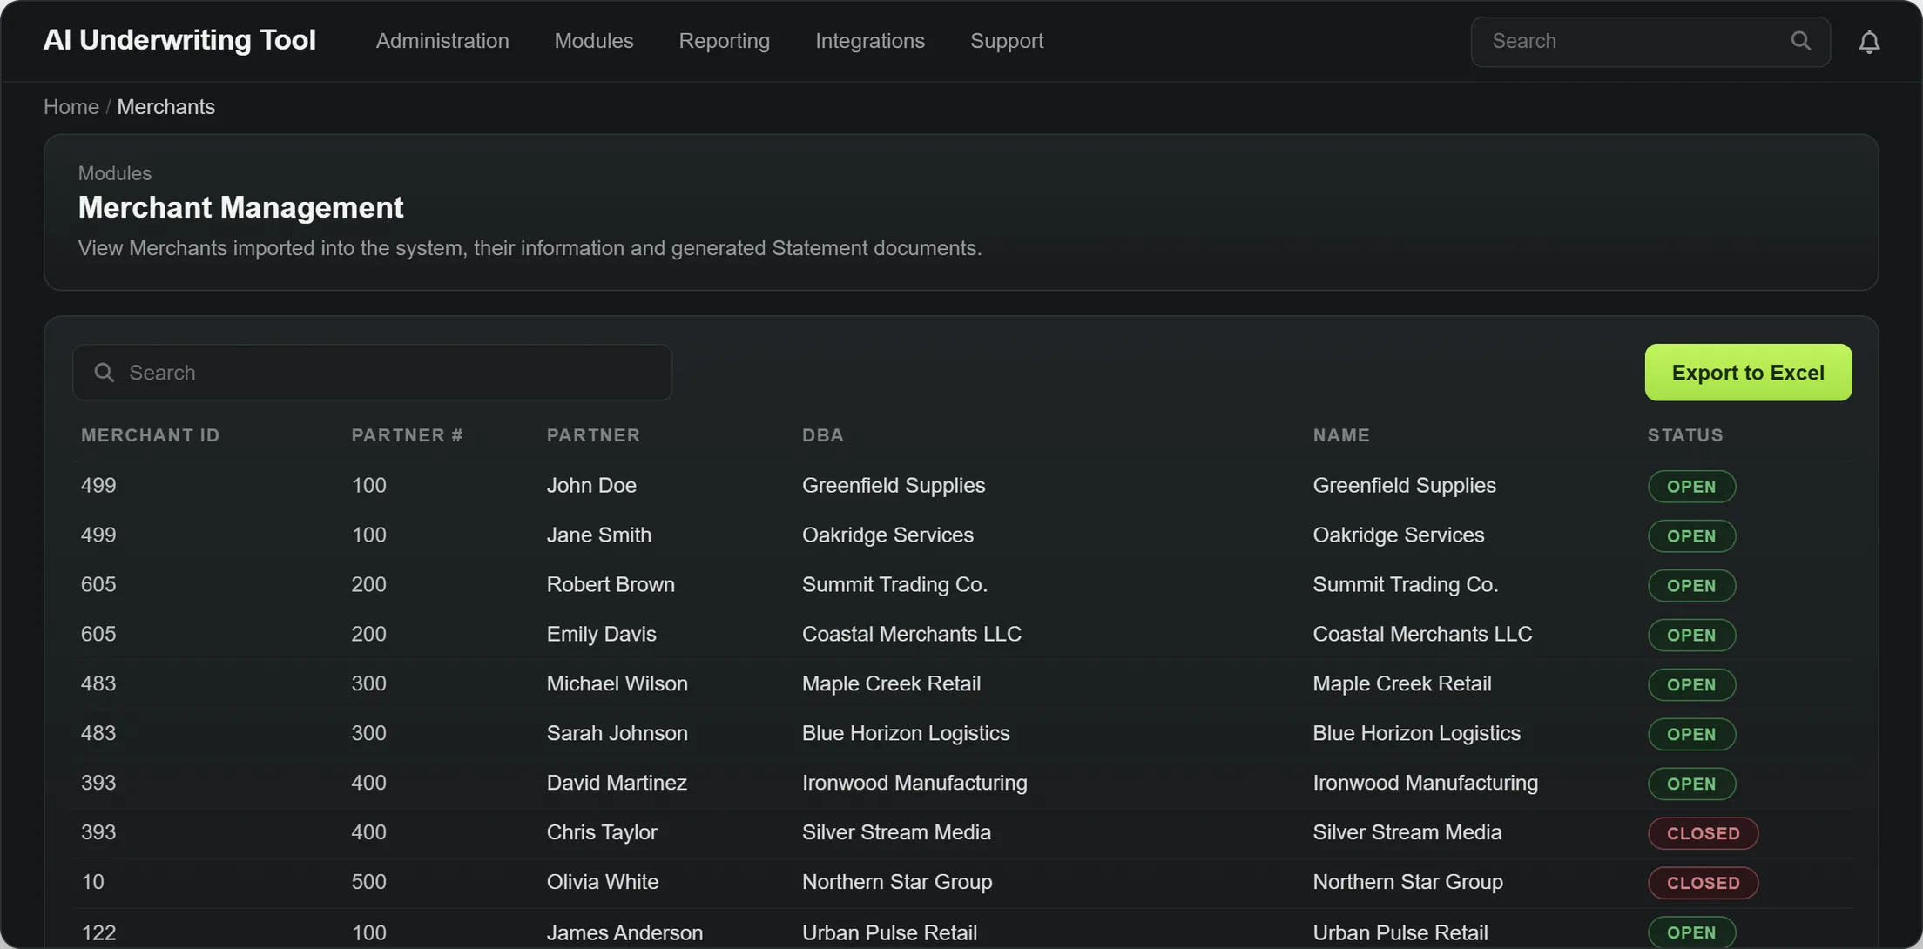Open the Support menu

1007,41
